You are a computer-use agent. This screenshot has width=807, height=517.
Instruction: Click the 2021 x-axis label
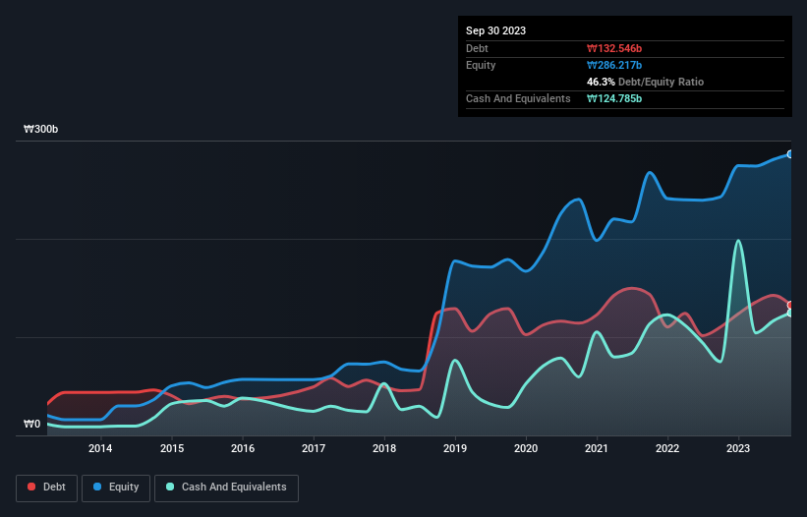pyautogui.click(x=597, y=448)
